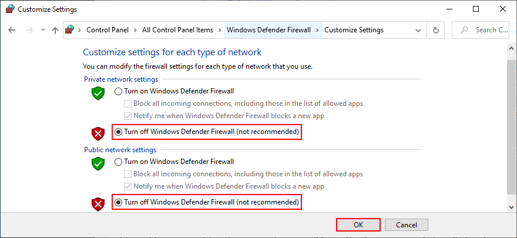Viewport: 517px width, 238px height.
Task: Select Turn on Firewall for Public network
Action: 119,162
